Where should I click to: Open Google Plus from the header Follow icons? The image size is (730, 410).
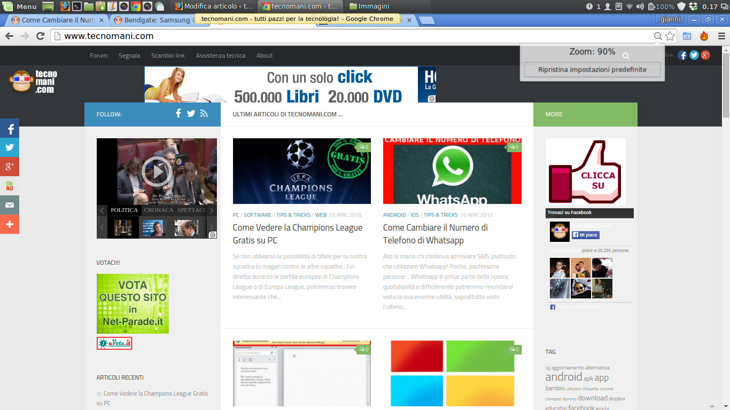[x=705, y=55]
